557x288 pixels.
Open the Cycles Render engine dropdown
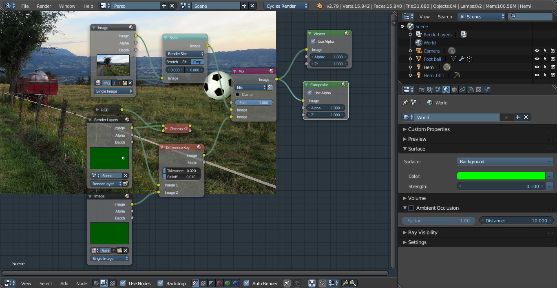(286, 6)
